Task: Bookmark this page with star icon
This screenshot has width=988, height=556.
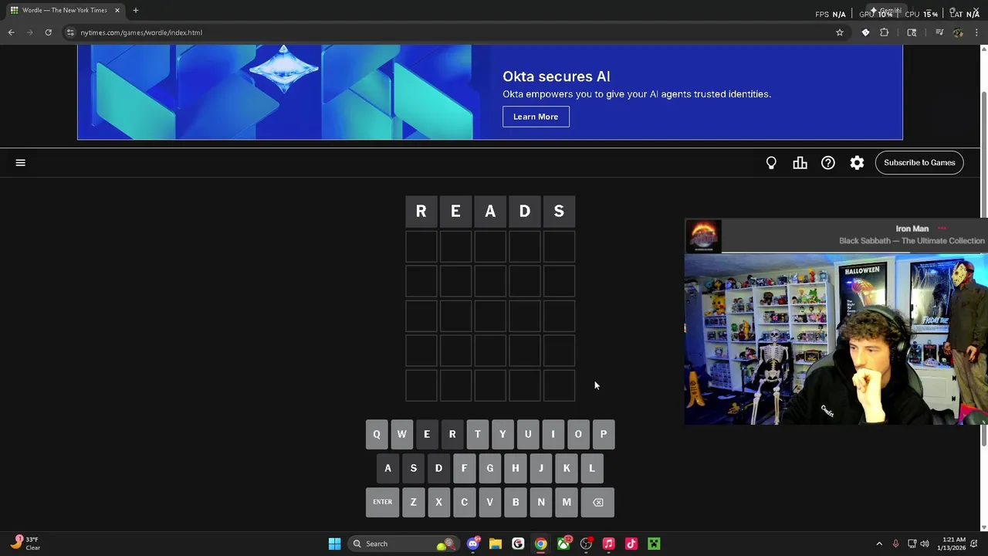Action: 840,32
